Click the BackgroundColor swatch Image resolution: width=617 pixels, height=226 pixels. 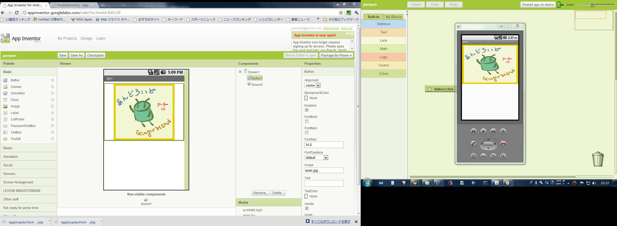pyautogui.click(x=306, y=98)
